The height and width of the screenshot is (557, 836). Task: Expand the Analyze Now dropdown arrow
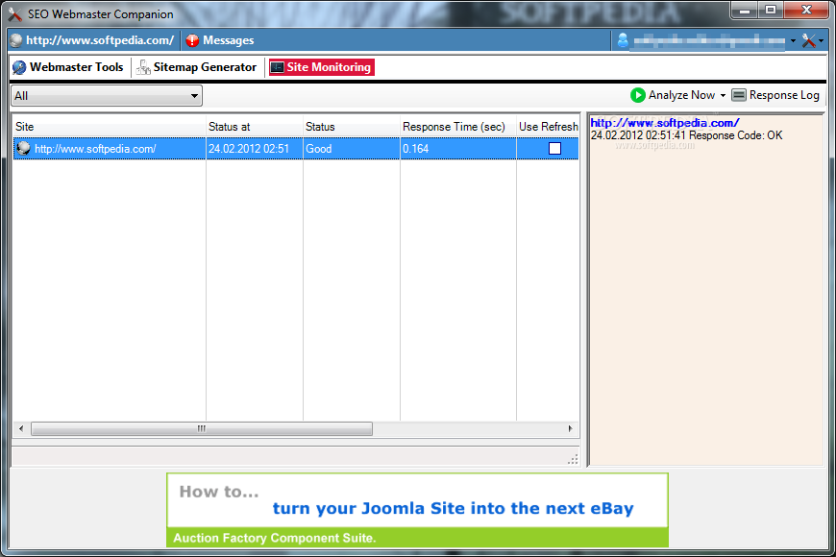tap(723, 96)
